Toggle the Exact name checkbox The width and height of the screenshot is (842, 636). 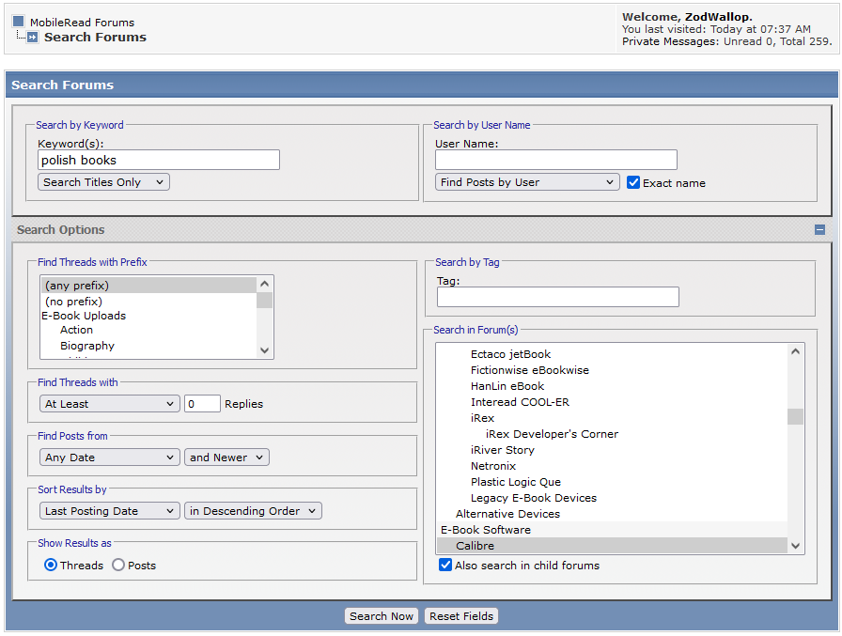tap(633, 182)
